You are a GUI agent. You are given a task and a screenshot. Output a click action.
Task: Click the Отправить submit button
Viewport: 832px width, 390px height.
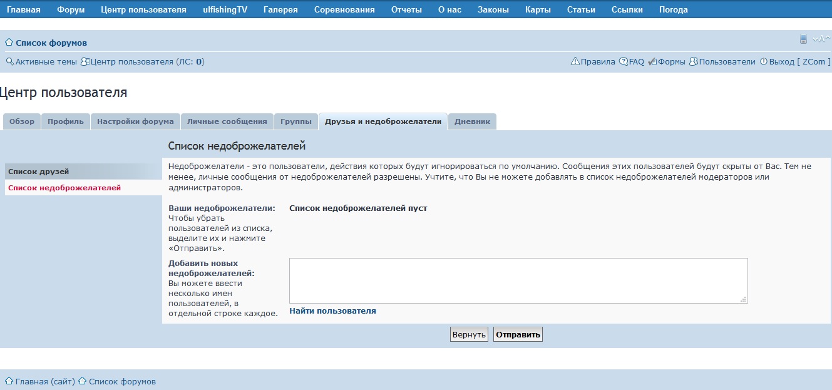click(518, 334)
